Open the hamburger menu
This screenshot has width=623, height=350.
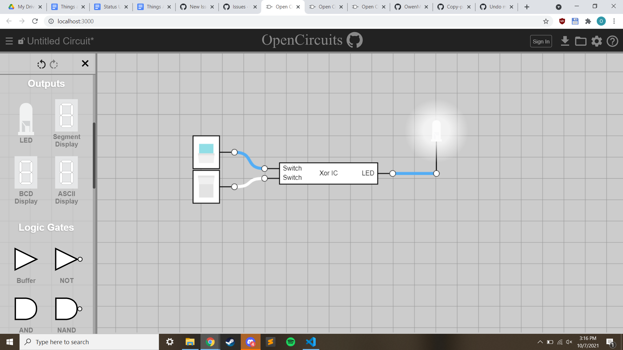9,41
